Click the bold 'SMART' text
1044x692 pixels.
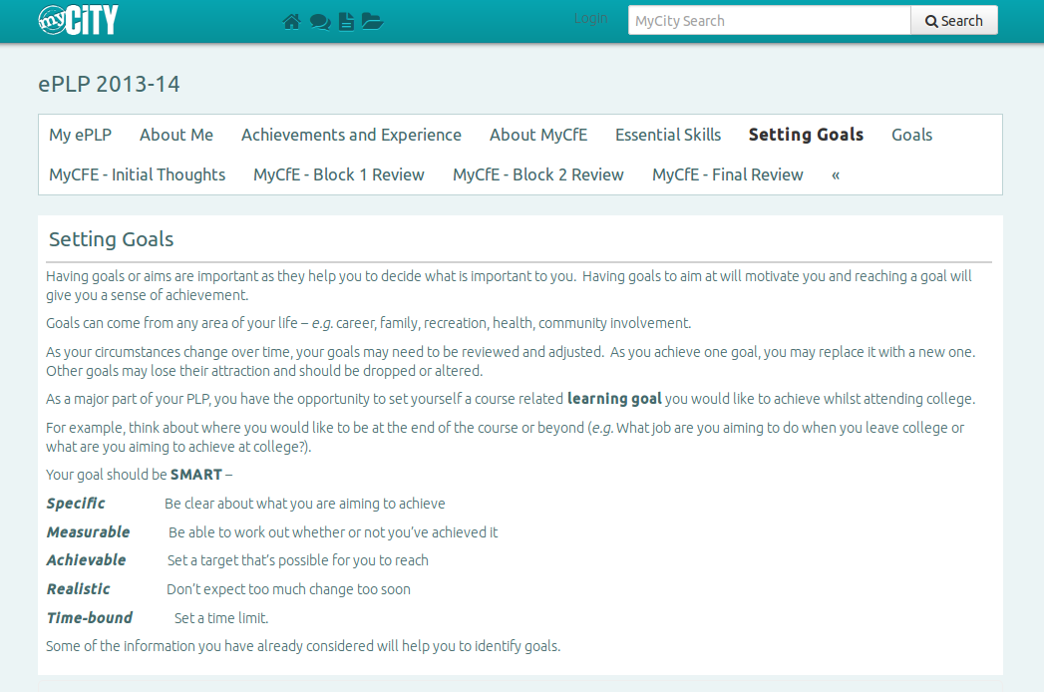pos(195,475)
